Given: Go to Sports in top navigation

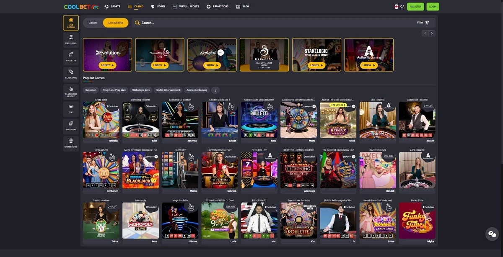Looking at the screenshot, I should [x=112, y=7].
